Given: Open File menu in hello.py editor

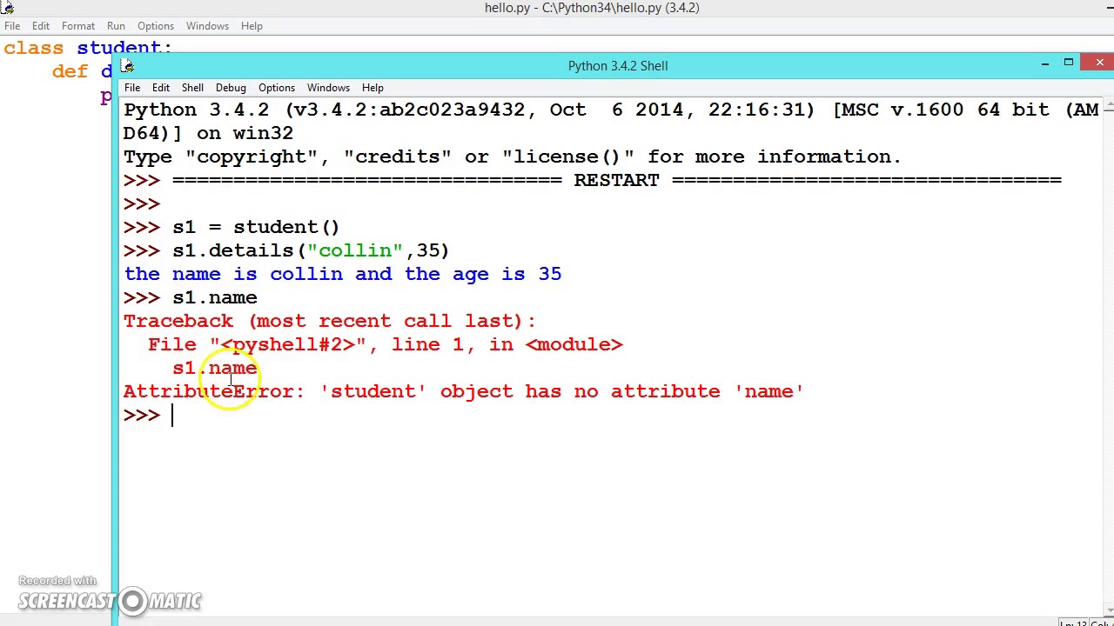Looking at the screenshot, I should click(12, 26).
